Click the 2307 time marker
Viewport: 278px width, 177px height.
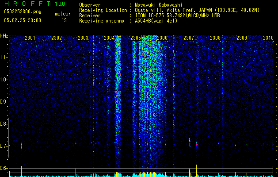[189, 38]
